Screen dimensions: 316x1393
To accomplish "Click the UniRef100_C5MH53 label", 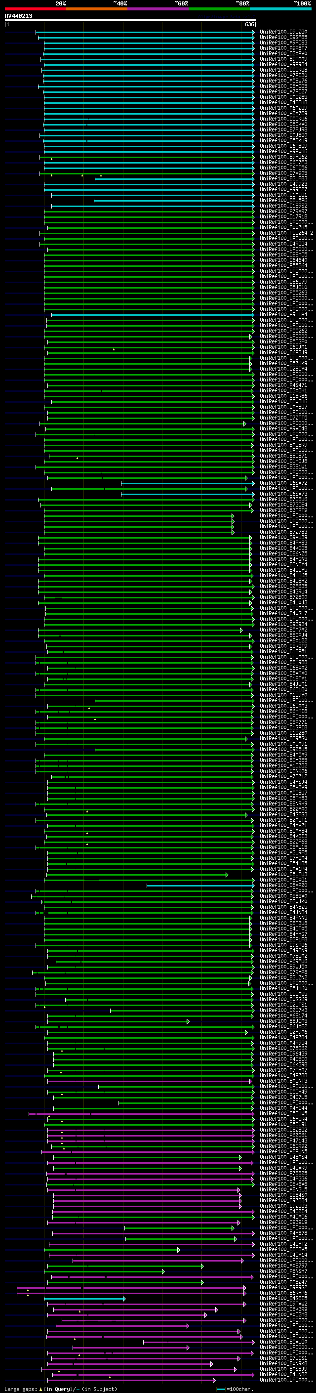I will coord(283,798).
